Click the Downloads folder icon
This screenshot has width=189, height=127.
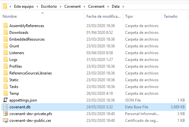coord(5,32)
